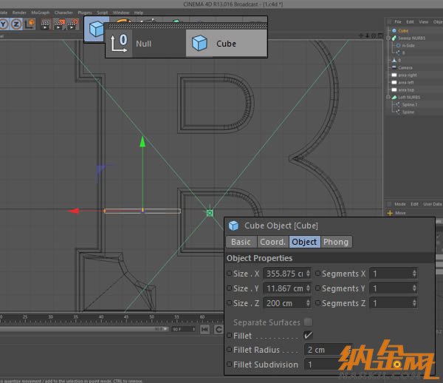Toggle the Size Y animation dot
The image size is (443, 383).
pyautogui.click(x=230, y=288)
